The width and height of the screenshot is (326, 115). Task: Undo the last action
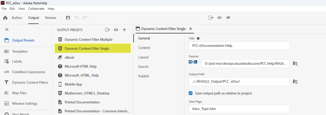pyautogui.click(x=76, y=18)
